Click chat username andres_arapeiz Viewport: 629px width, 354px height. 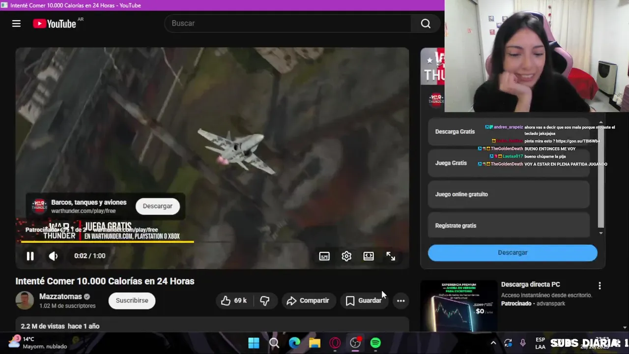click(508, 127)
